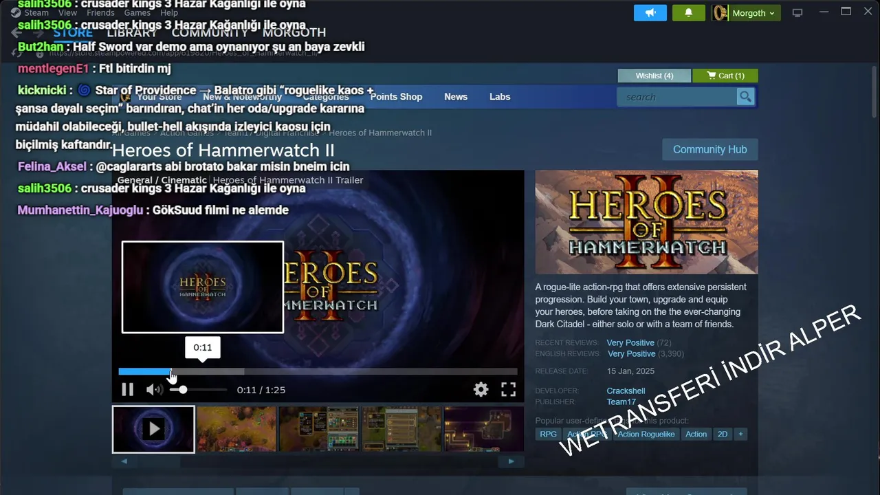Click the media strip scrollbar track
The image size is (880, 495).
pyautogui.click(x=318, y=461)
